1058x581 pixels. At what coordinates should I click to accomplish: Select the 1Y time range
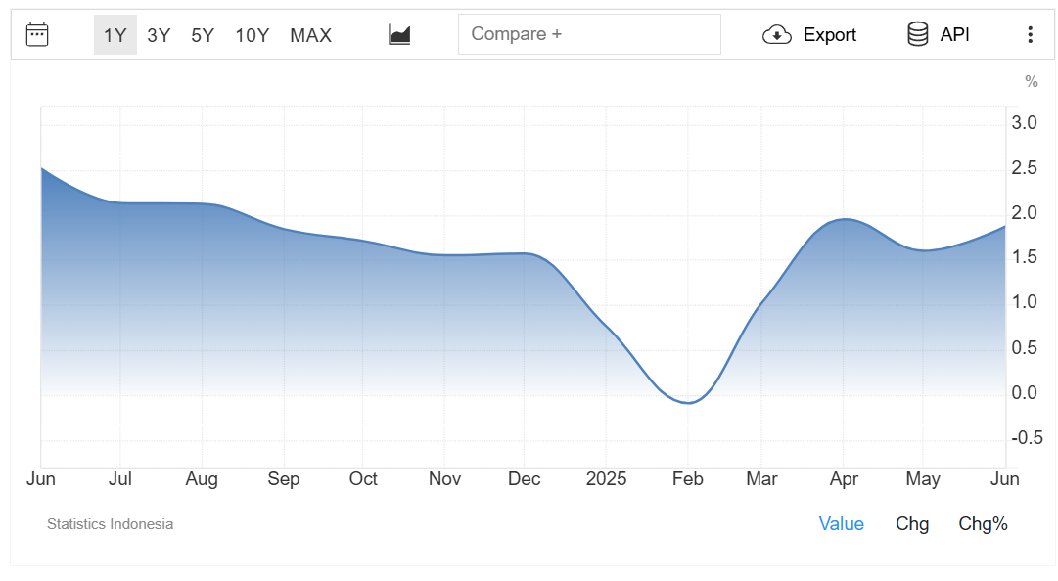[x=115, y=35]
